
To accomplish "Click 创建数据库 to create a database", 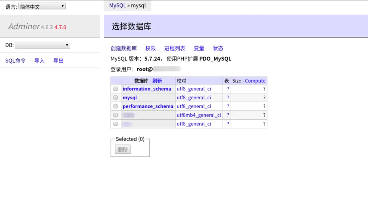I will click(x=123, y=48).
